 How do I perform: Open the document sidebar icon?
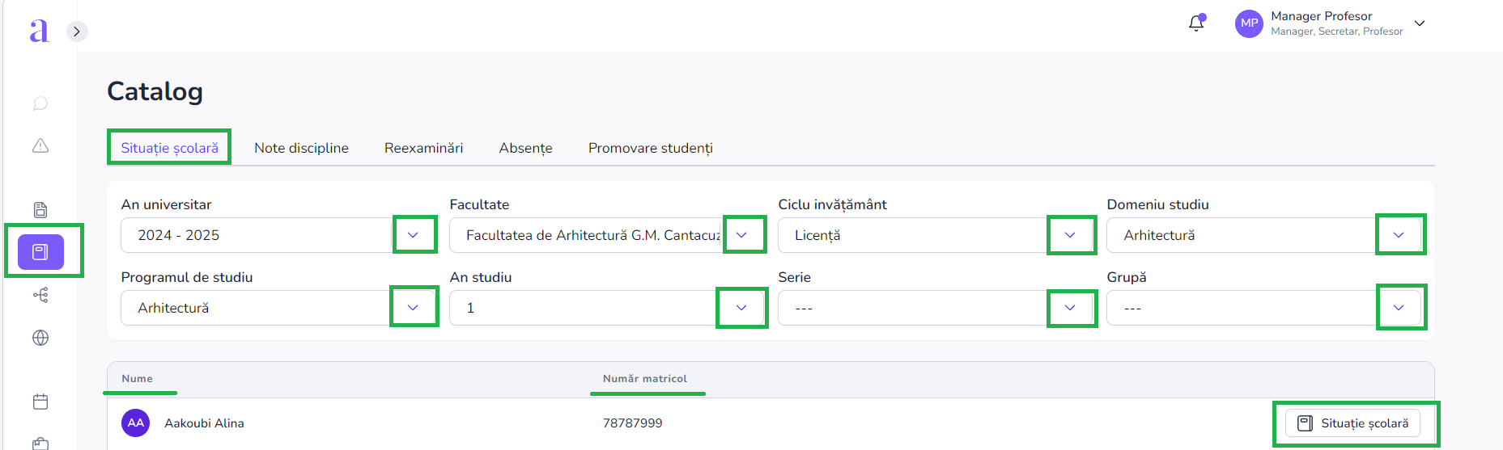[x=40, y=210]
